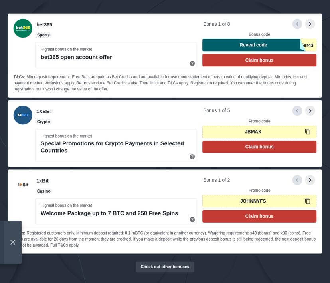This screenshot has width=330, height=283.
Task: Click the 1XBET logo icon
Action: [x=23, y=115]
